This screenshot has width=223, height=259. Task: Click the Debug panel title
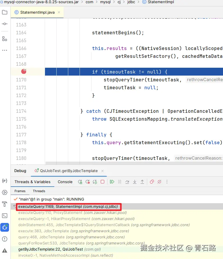pos(20,171)
